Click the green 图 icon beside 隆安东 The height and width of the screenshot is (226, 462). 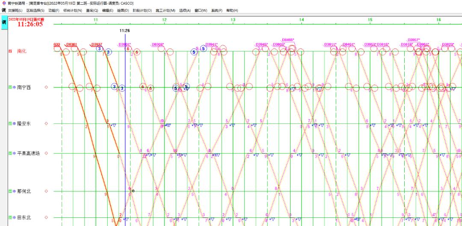pyautogui.click(x=10, y=124)
